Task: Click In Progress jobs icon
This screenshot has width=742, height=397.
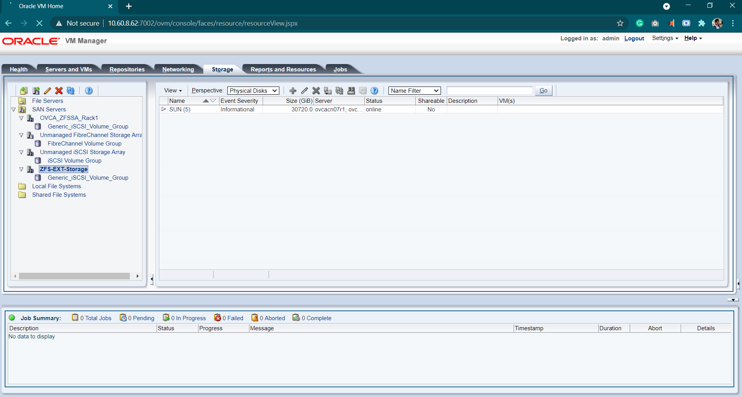Action: pos(166,317)
